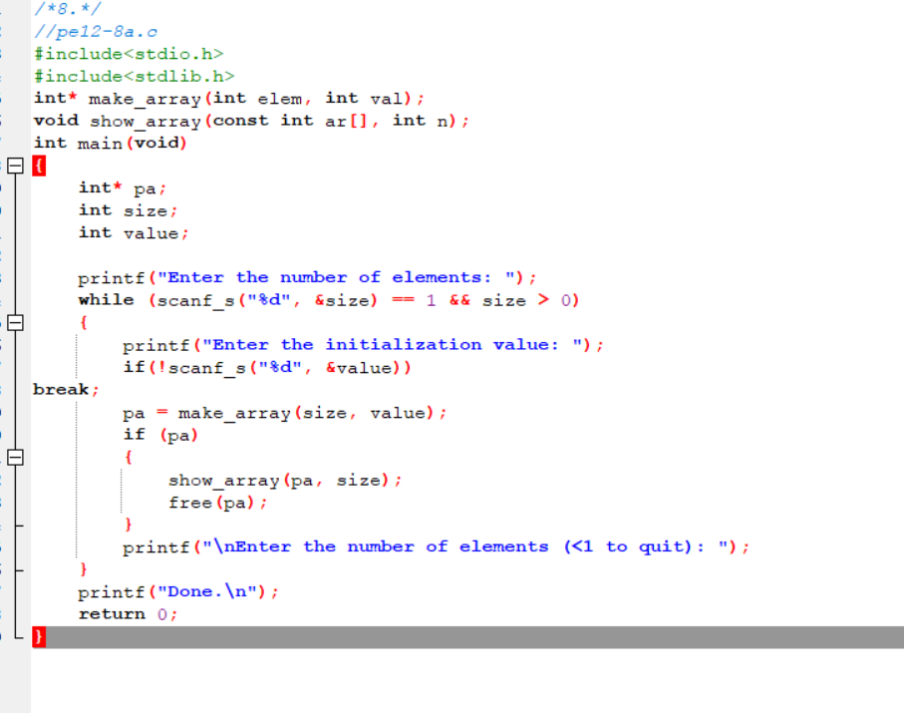This screenshot has width=904, height=713.
Task: Collapse the if (pa) block fold marker
Action: tap(16, 458)
